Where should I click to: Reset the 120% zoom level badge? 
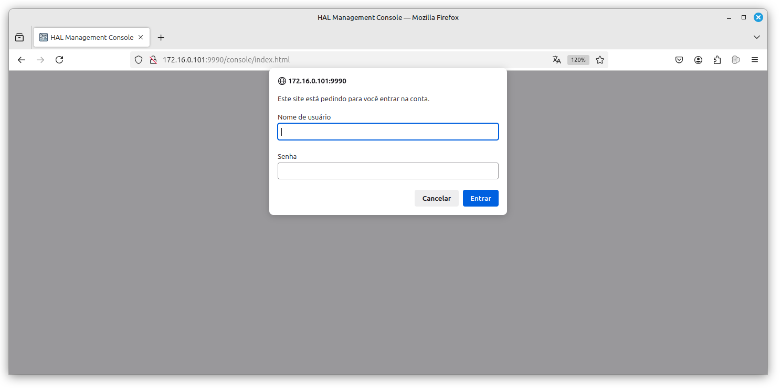578,60
